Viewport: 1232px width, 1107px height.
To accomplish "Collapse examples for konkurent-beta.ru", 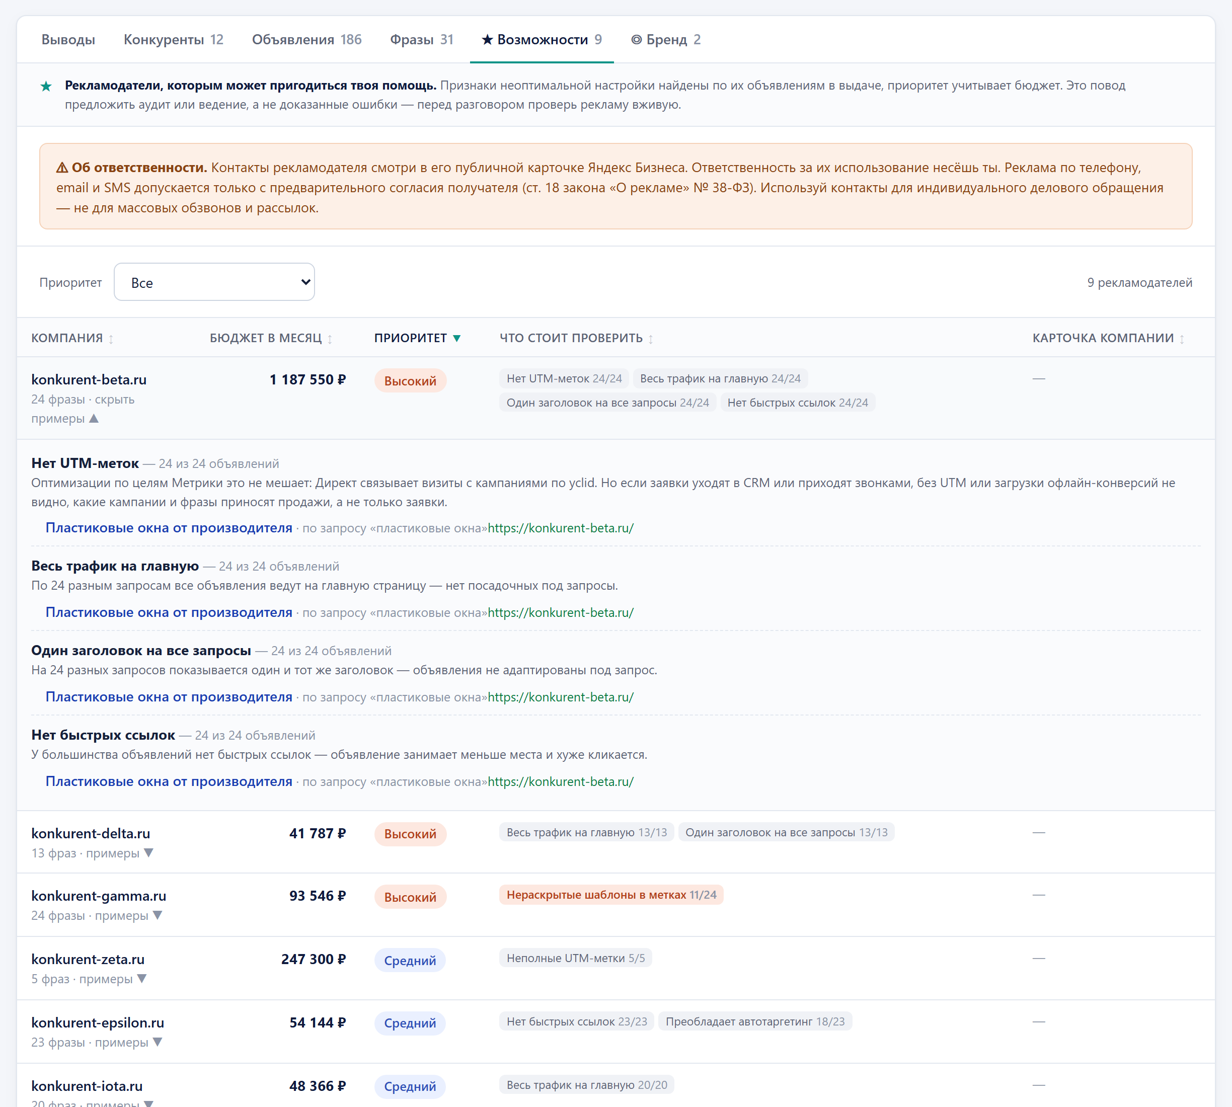I will tap(83, 409).
